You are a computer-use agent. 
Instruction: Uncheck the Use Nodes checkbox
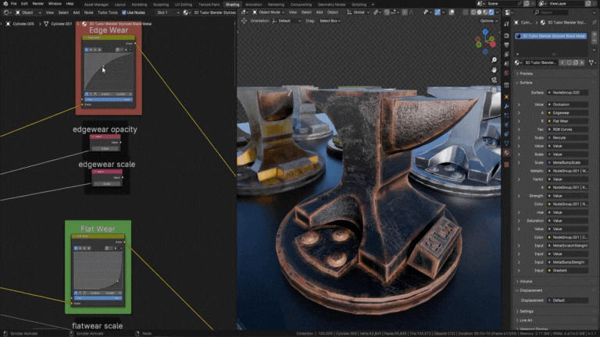pyautogui.click(x=124, y=12)
